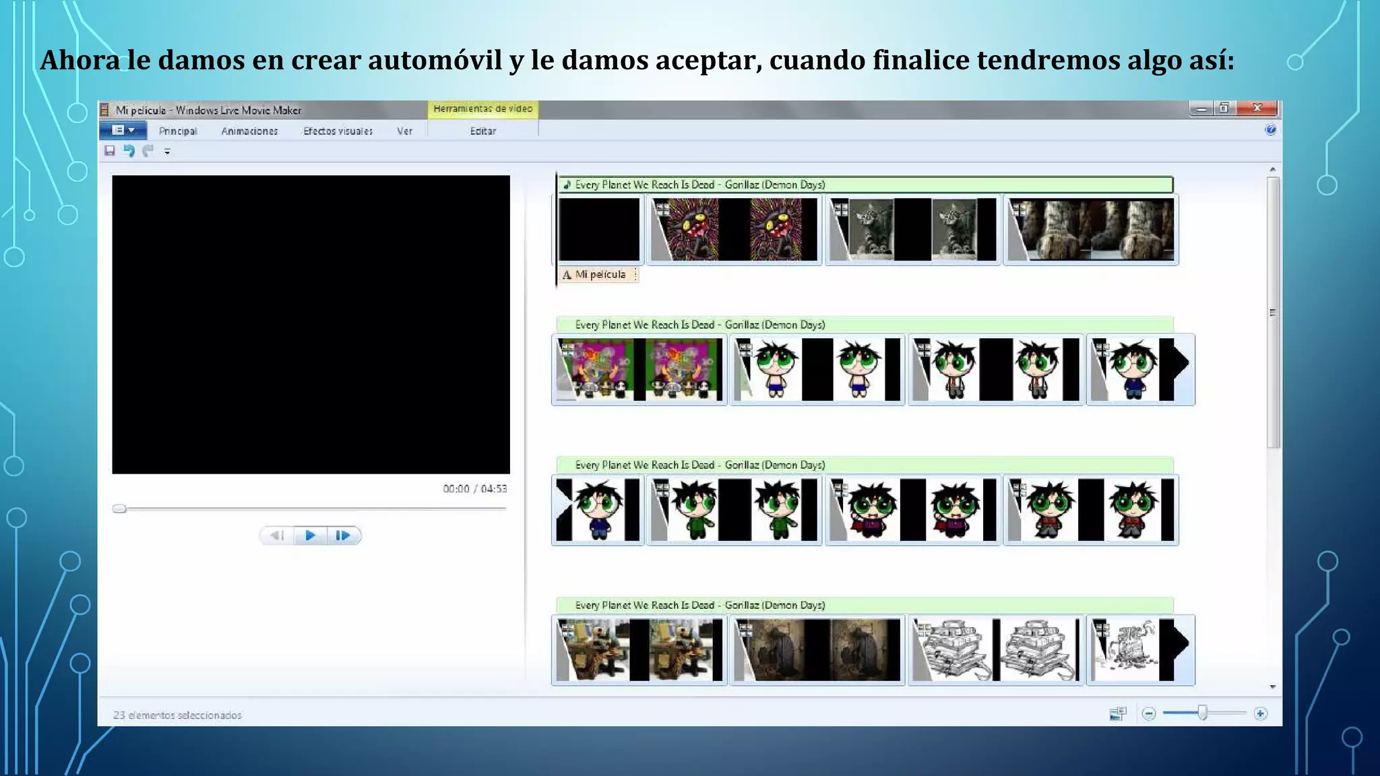
Task: Click the storyboard vertical scrollbar thumb
Action: pos(1273,313)
